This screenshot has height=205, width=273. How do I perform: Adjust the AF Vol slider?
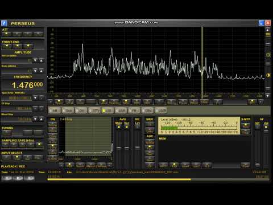click(x=266, y=130)
